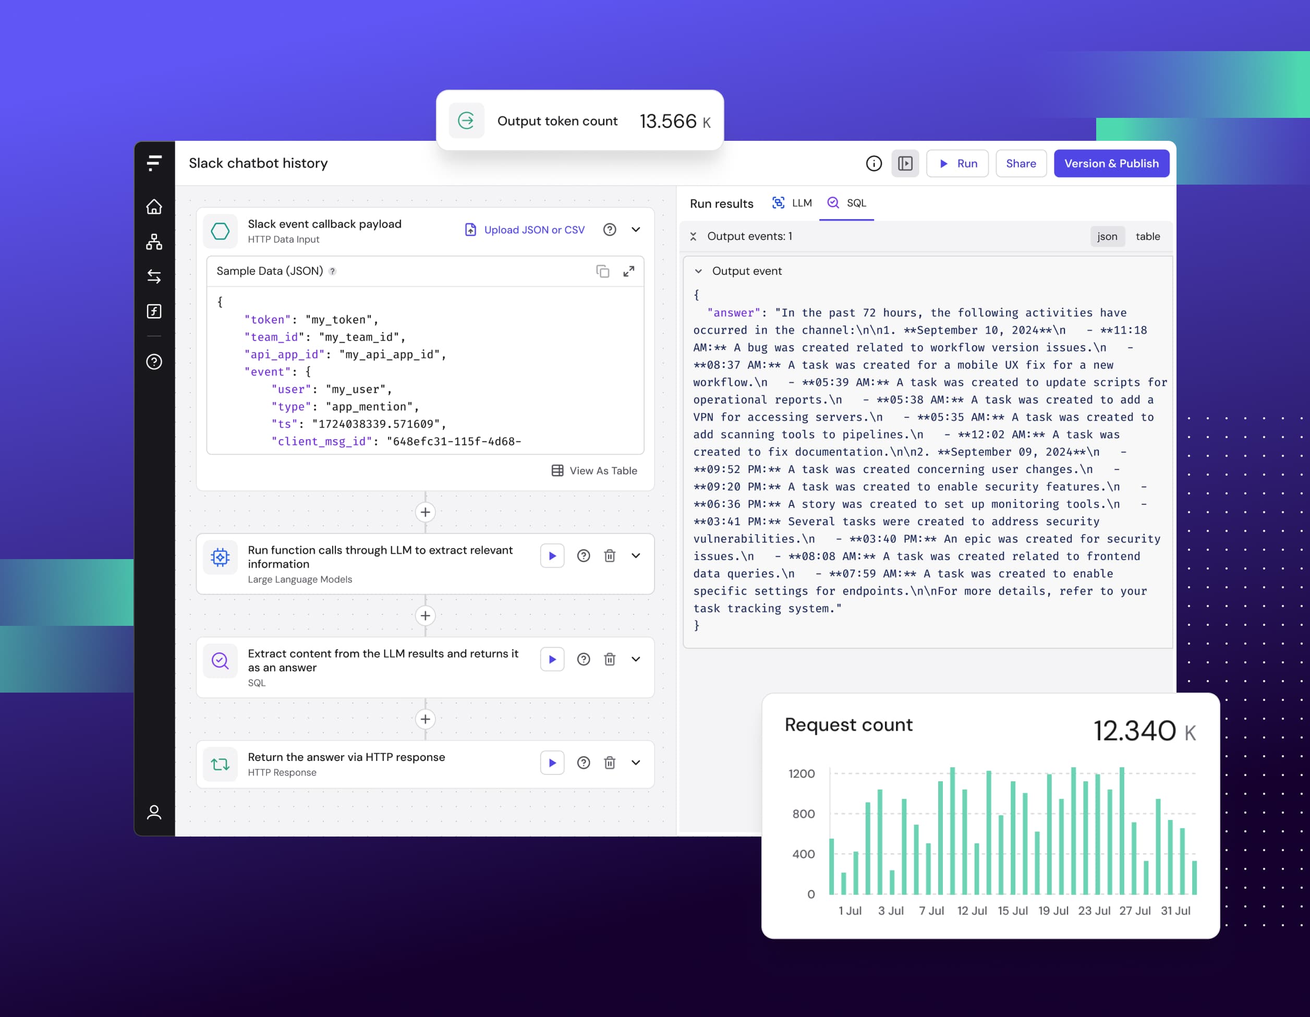Copy the sample JSON data
This screenshot has height=1017, width=1310.
pos(603,271)
